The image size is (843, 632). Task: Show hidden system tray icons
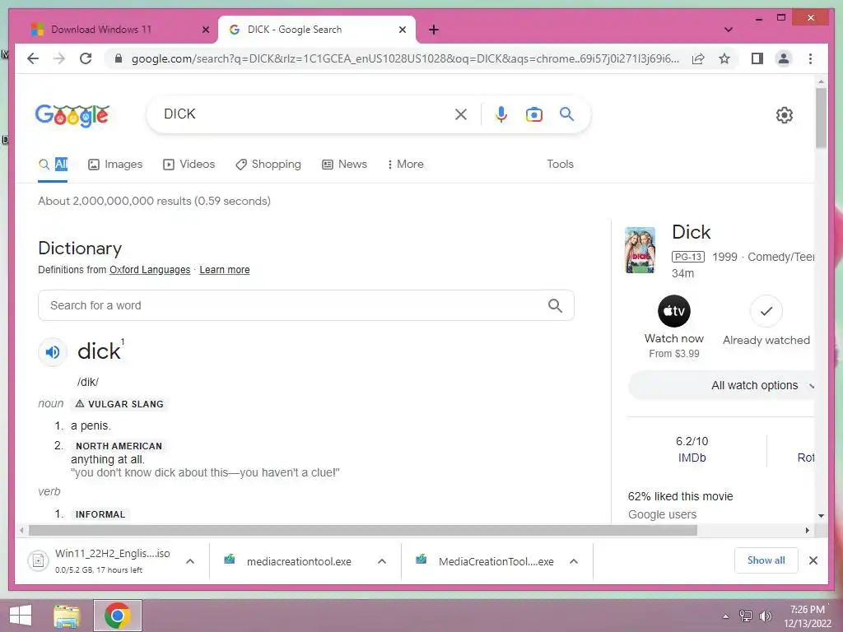tap(725, 616)
